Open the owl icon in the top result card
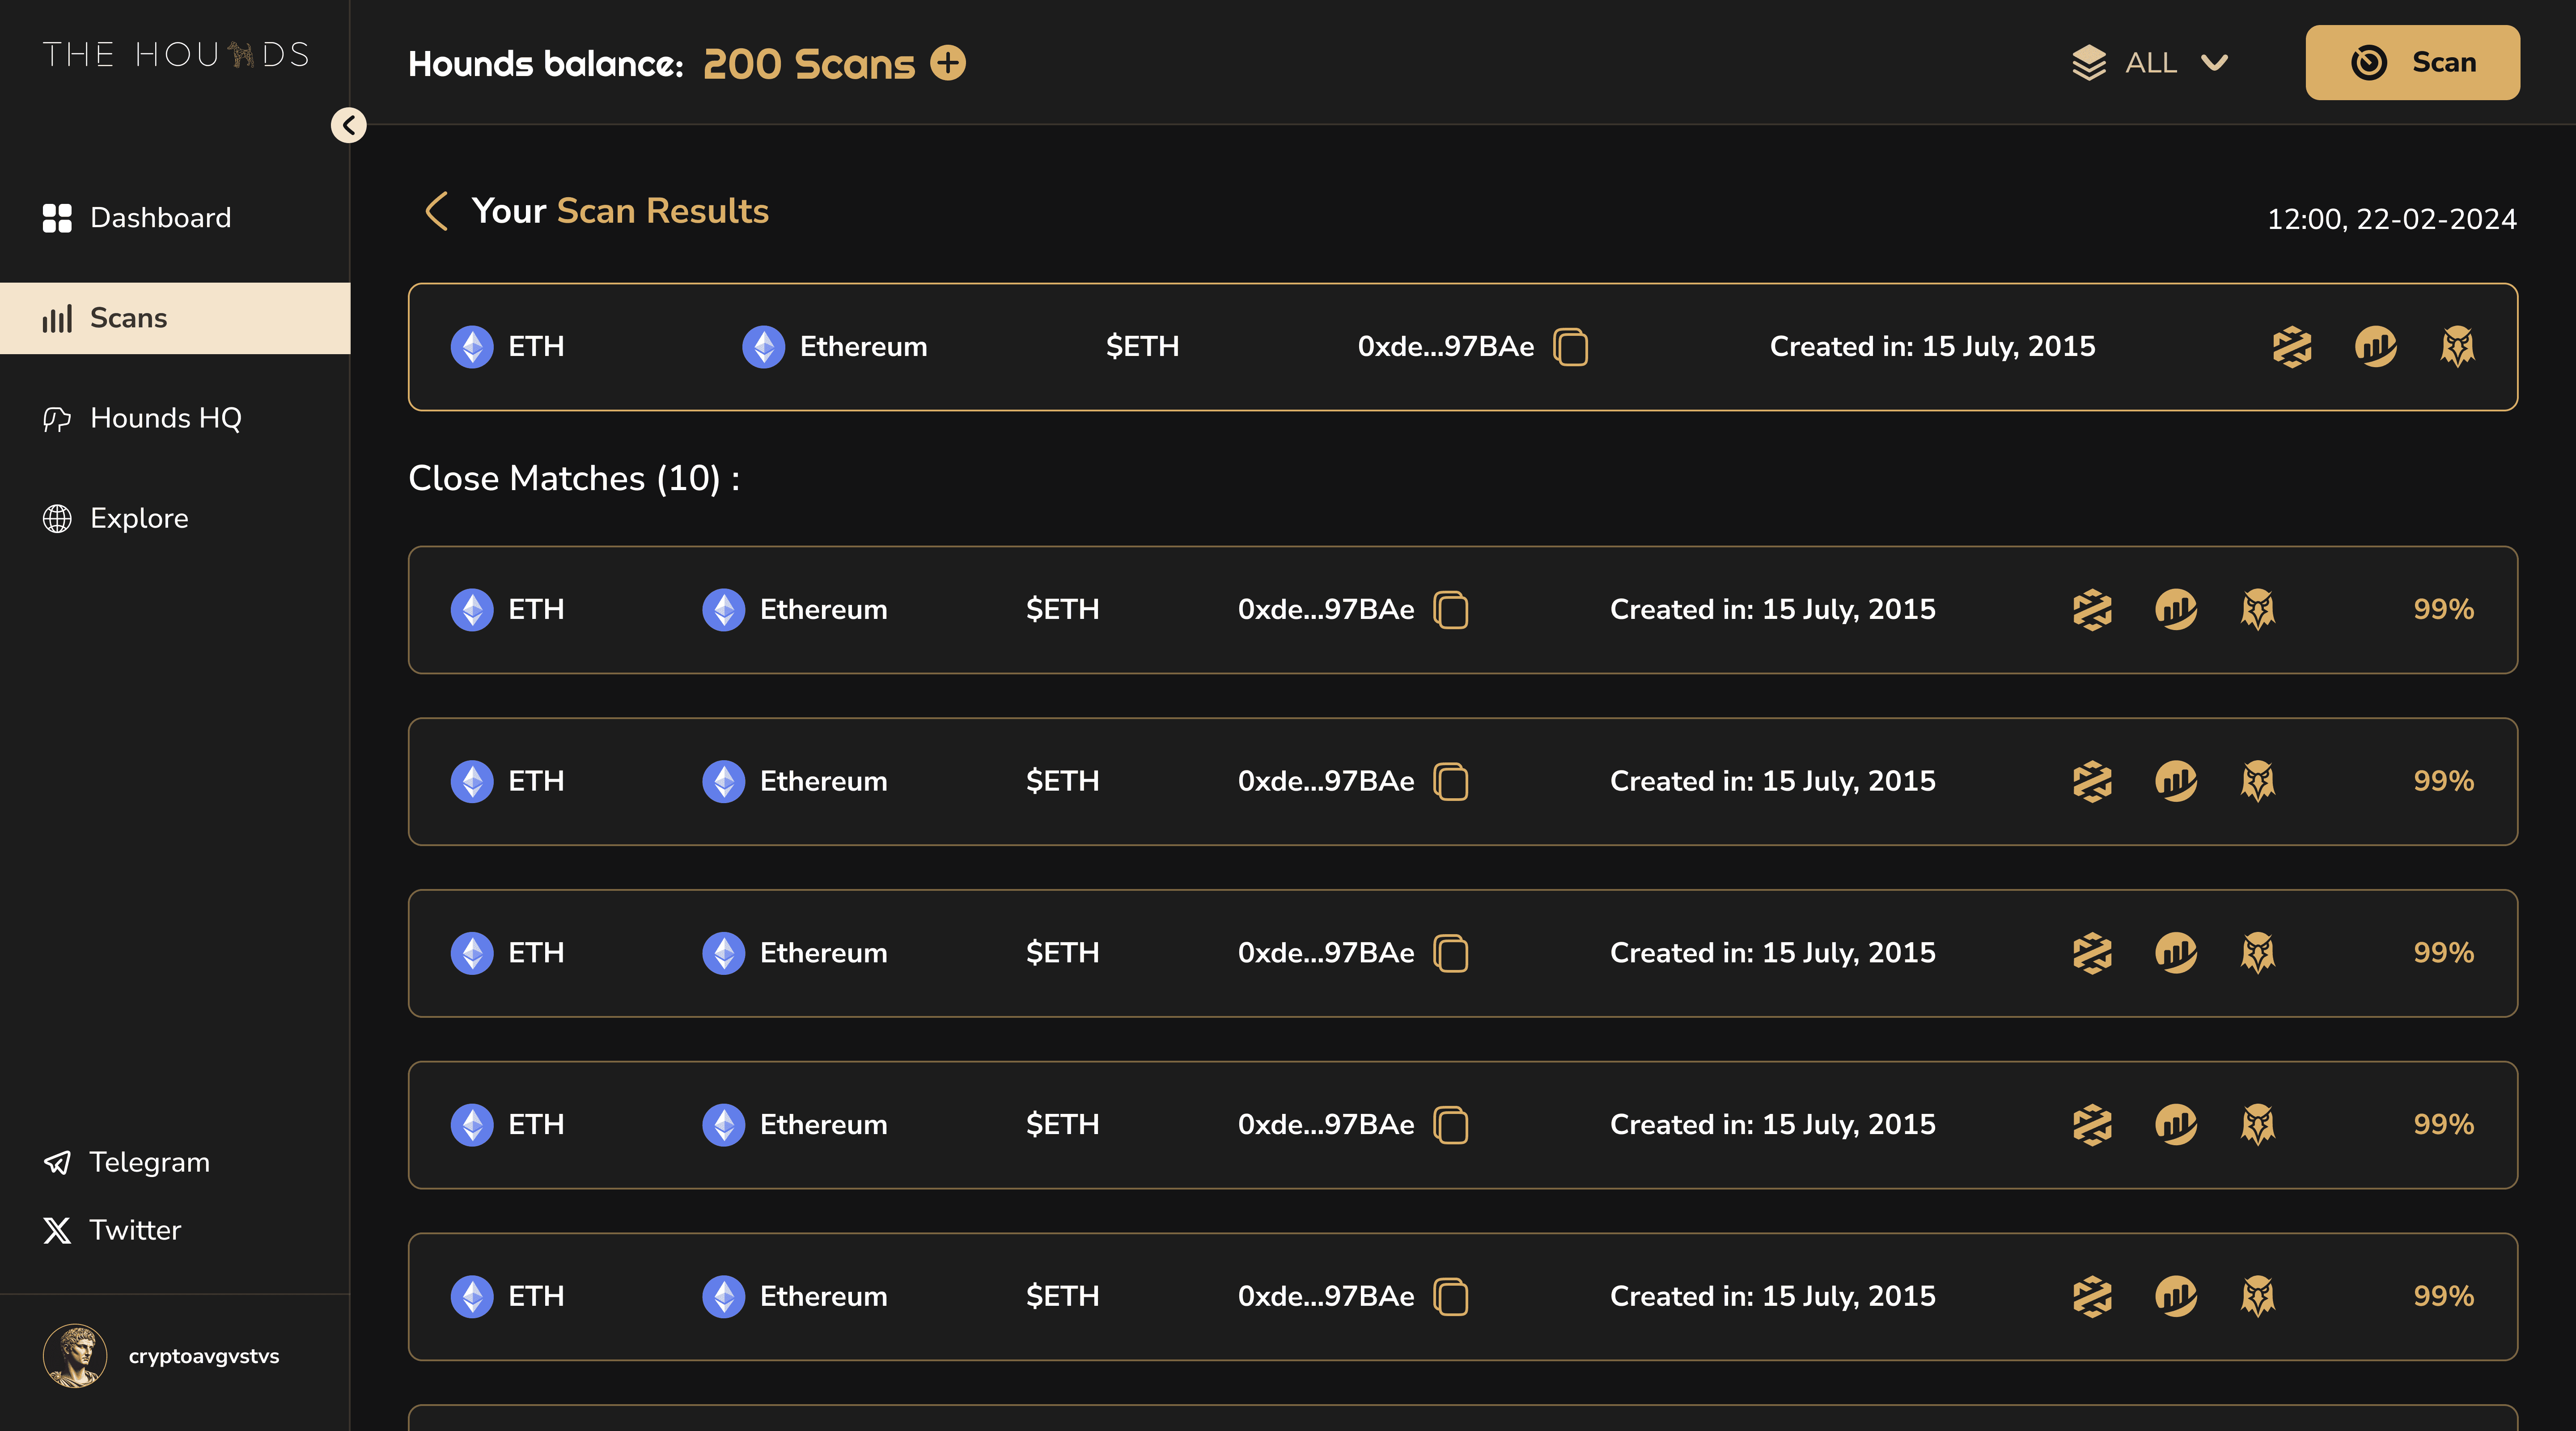 coord(2458,347)
